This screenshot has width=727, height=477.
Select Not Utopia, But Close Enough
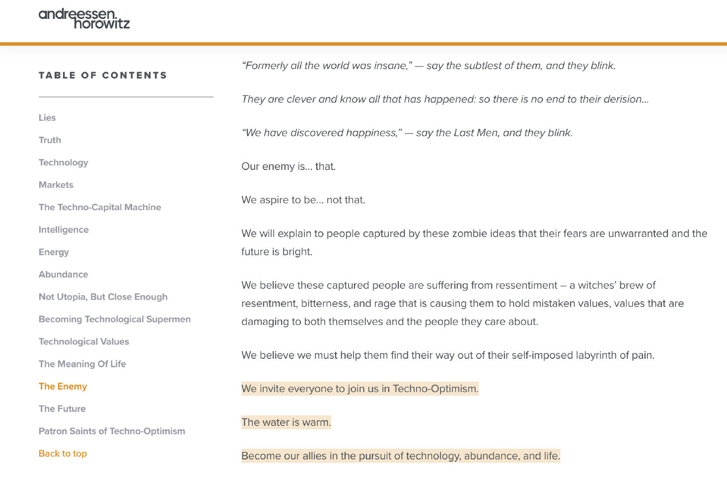[103, 297]
